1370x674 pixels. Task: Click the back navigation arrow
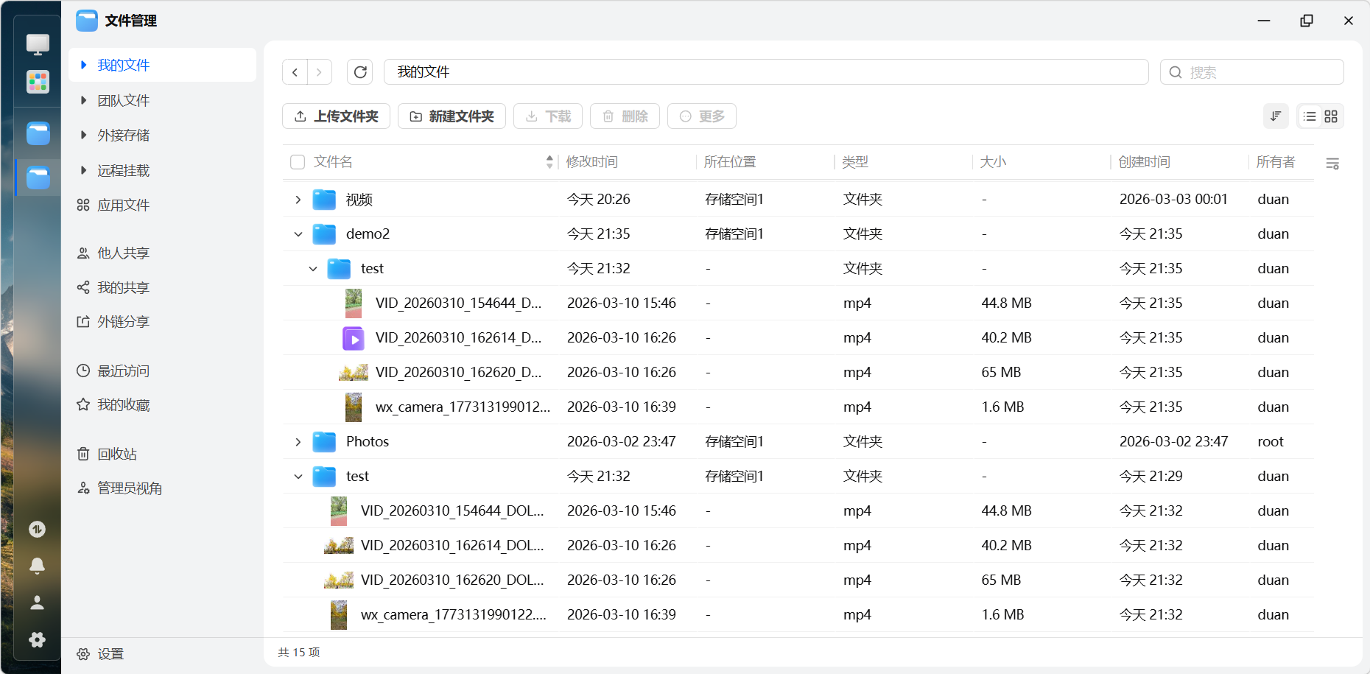pos(295,72)
